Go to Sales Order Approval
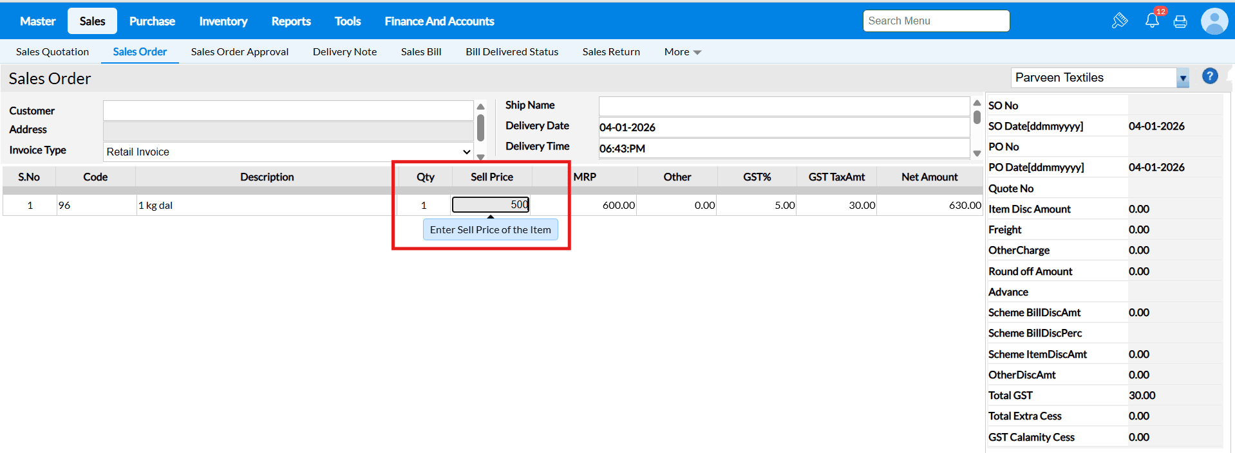This screenshot has width=1235, height=453. [x=240, y=52]
